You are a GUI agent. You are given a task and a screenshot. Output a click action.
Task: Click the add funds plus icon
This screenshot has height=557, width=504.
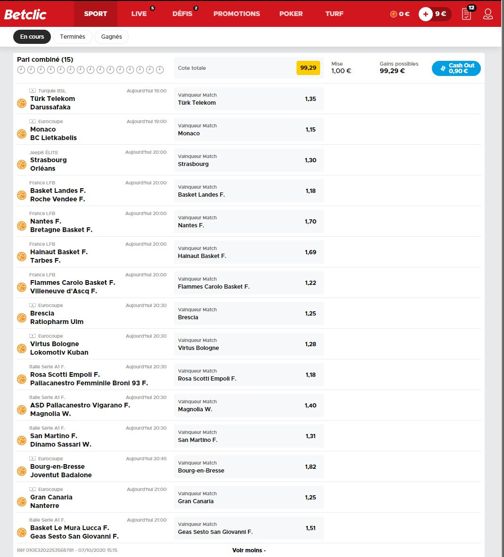(426, 14)
